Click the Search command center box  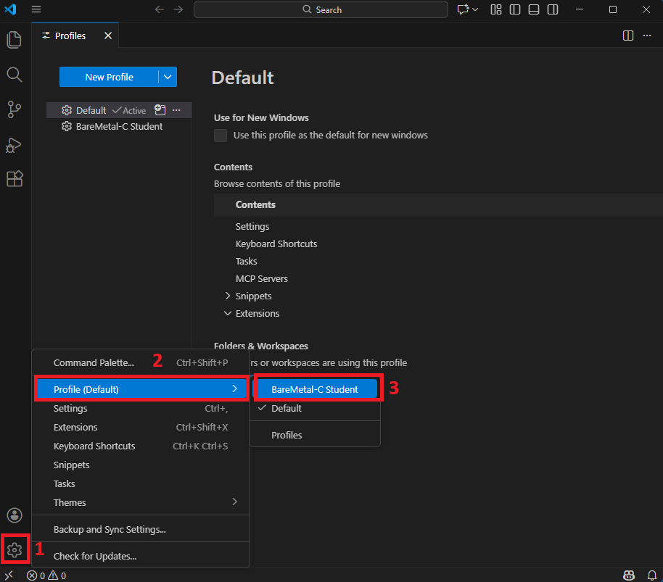tap(321, 9)
